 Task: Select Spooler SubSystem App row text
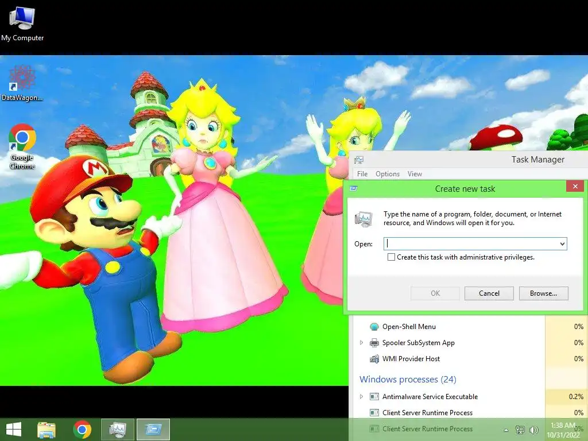tap(419, 343)
